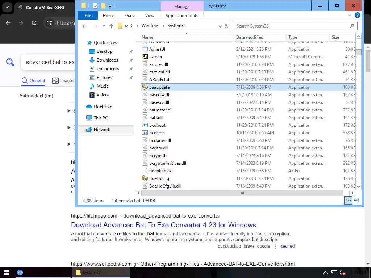Open Desktop in the navigation pane
This screenshot has width=371, height=278.
pyautogui.click(x=104, y=51)
